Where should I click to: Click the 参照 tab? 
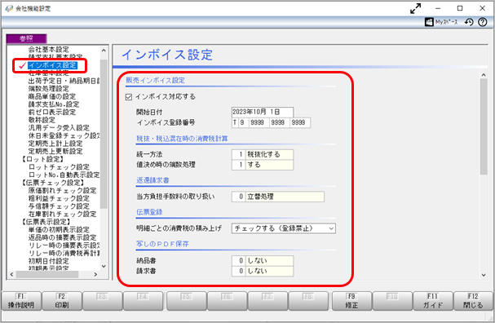(27, 38)
